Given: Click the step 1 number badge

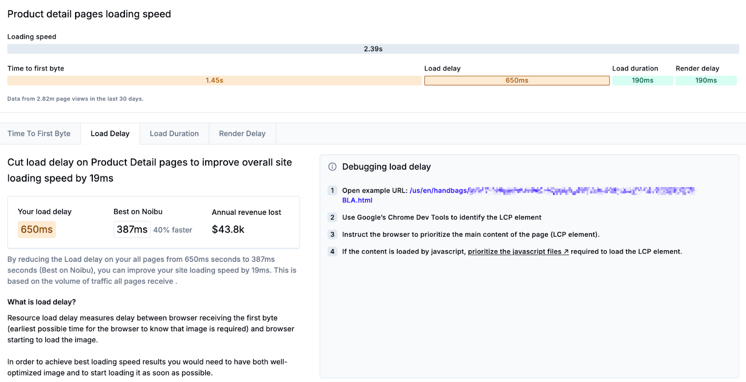Looking at the screenshot, I should [x=332, y=191].
